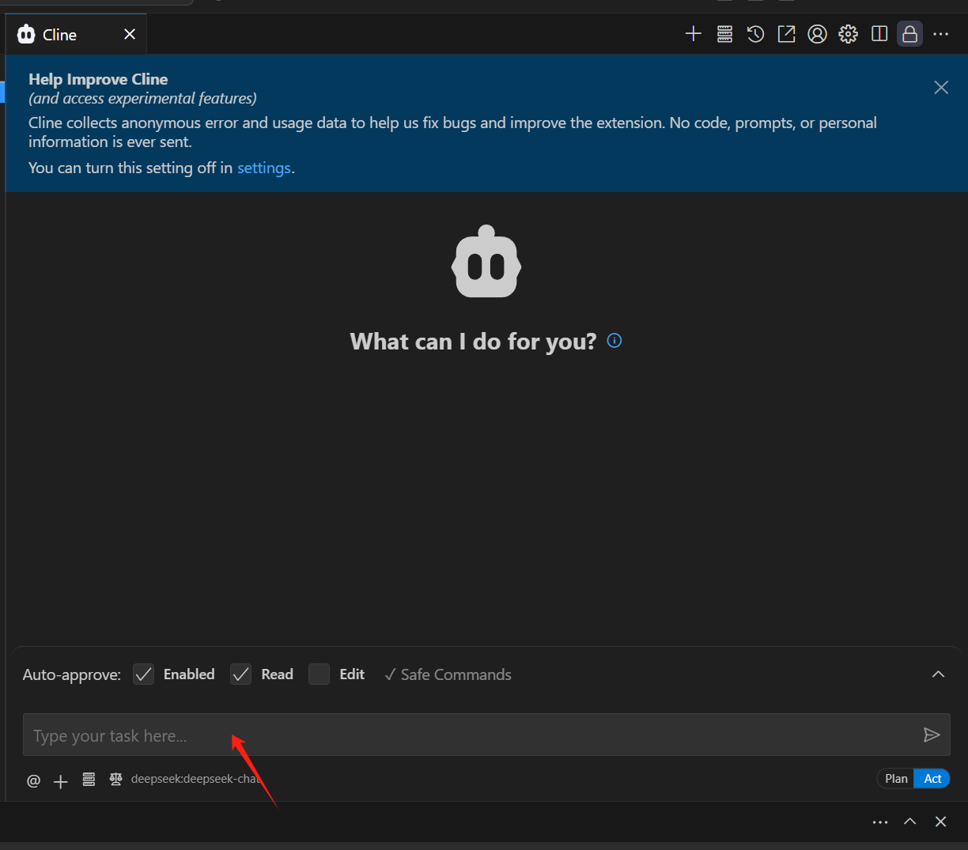
Task: Expand the auto-approve menu with the chevron
Action: [x=938, y=674]
